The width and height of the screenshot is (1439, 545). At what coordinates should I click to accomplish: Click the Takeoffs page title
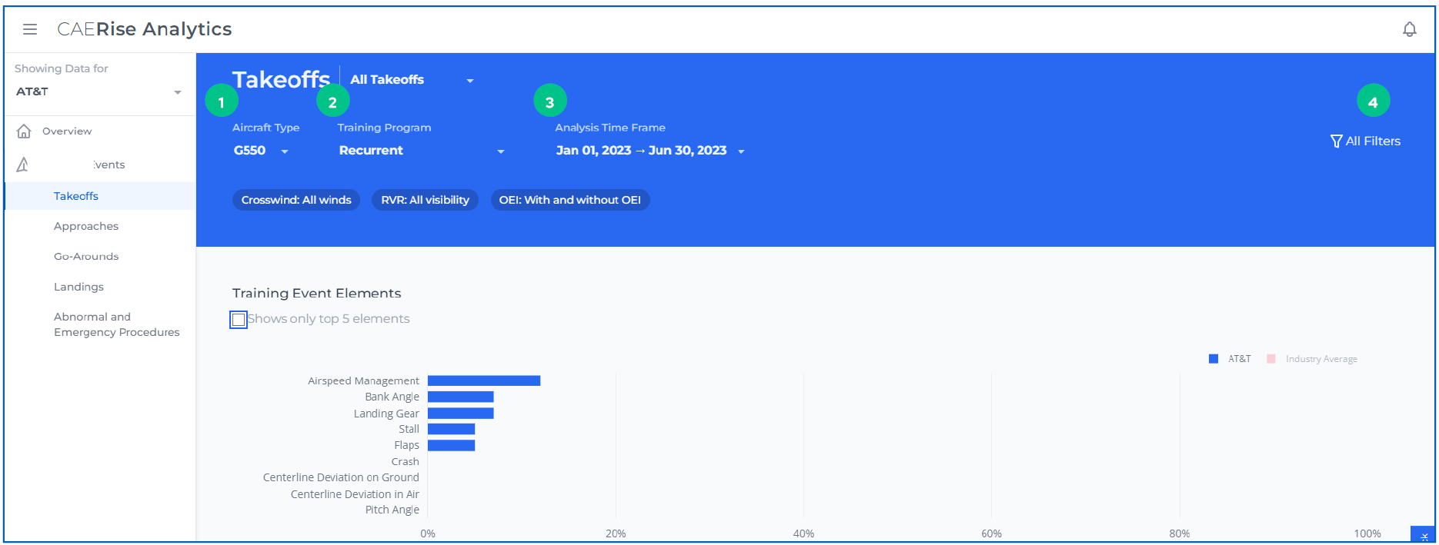pyautogui.click(x=281, y=80)
